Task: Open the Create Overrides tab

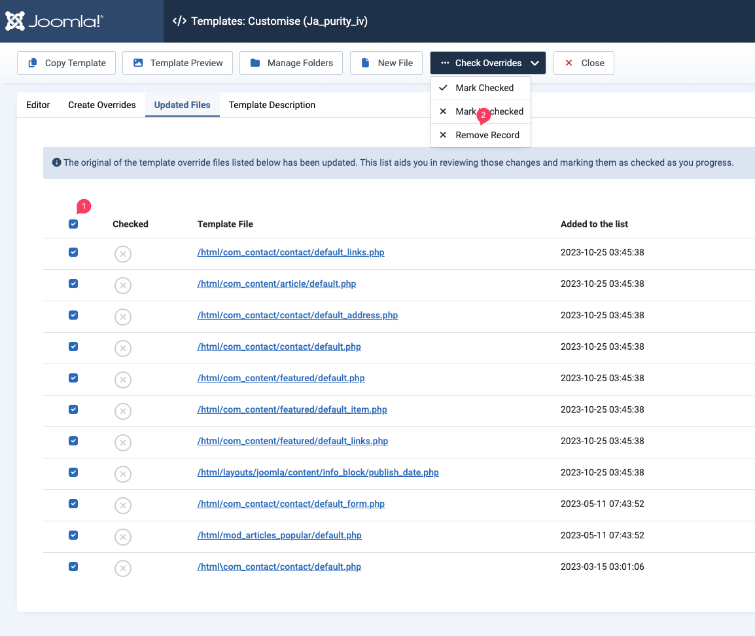Action: pyautogui.click(x=102, y=105)
